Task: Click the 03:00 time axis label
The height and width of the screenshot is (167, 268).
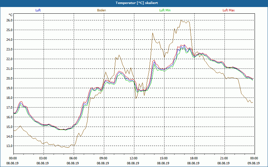Action: (x=44, y=158)
